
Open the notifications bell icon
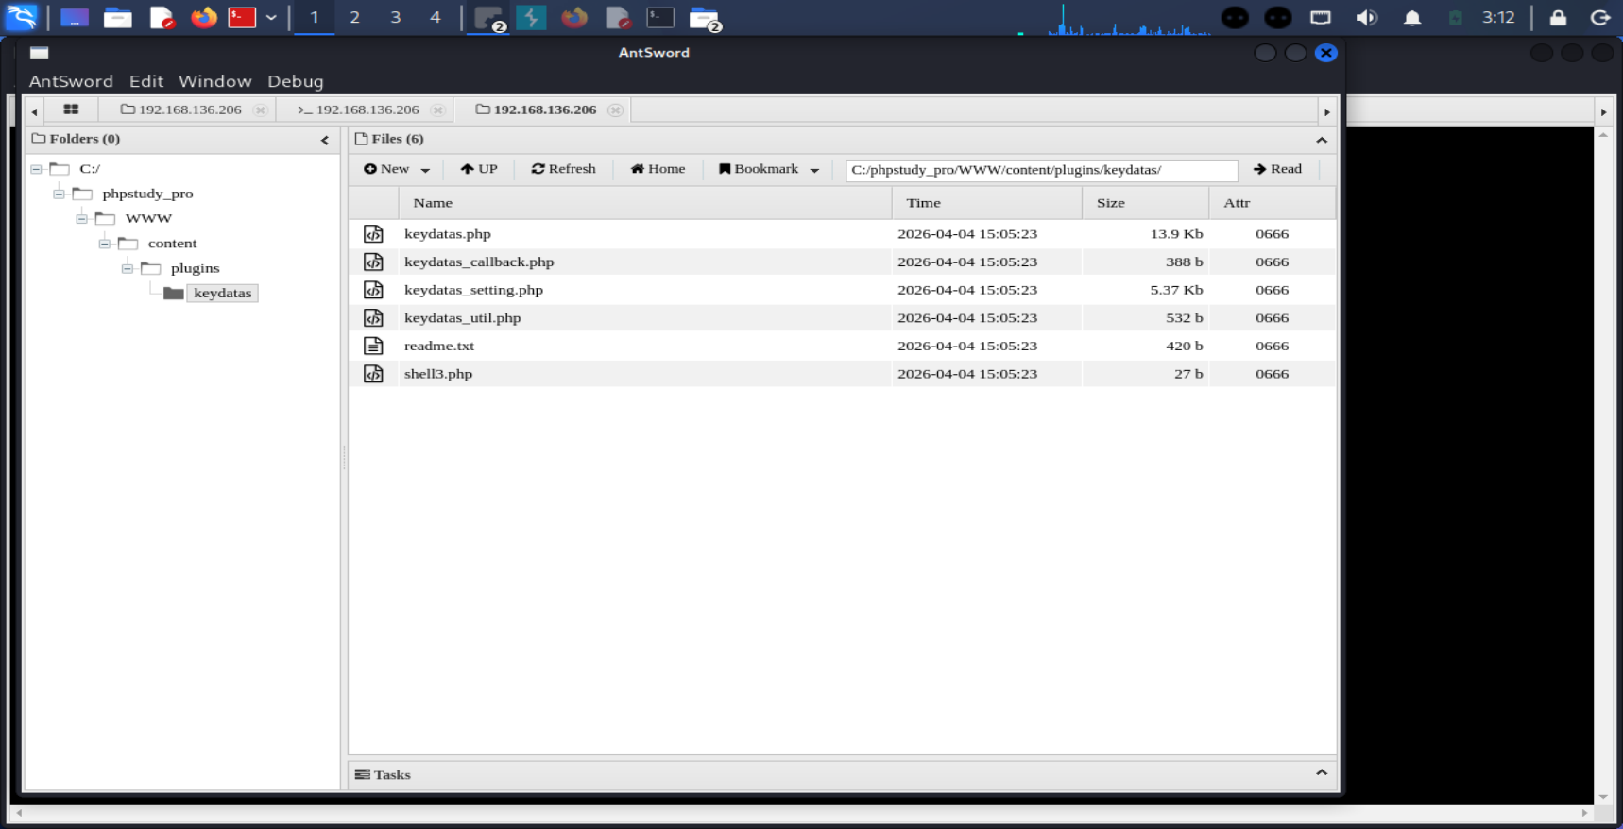click(1412, 17)
